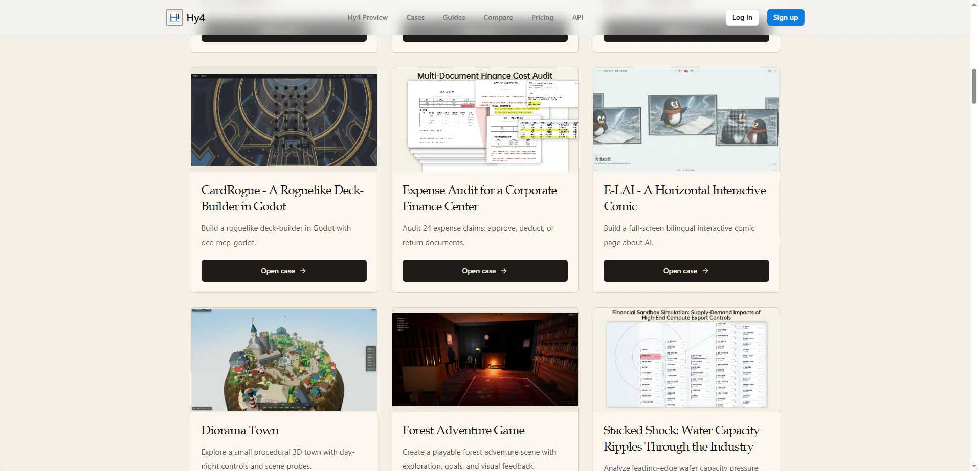Click text 'Build a roguelike deck-builder in Godot with'
The image size is (978, 471).
(x=276, y=228)
